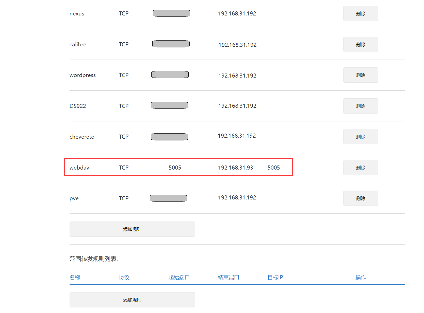The height and width of the screenshot is (313, 424).
Task: Add a rule under 范围转发规则列表
Action: 132,300
